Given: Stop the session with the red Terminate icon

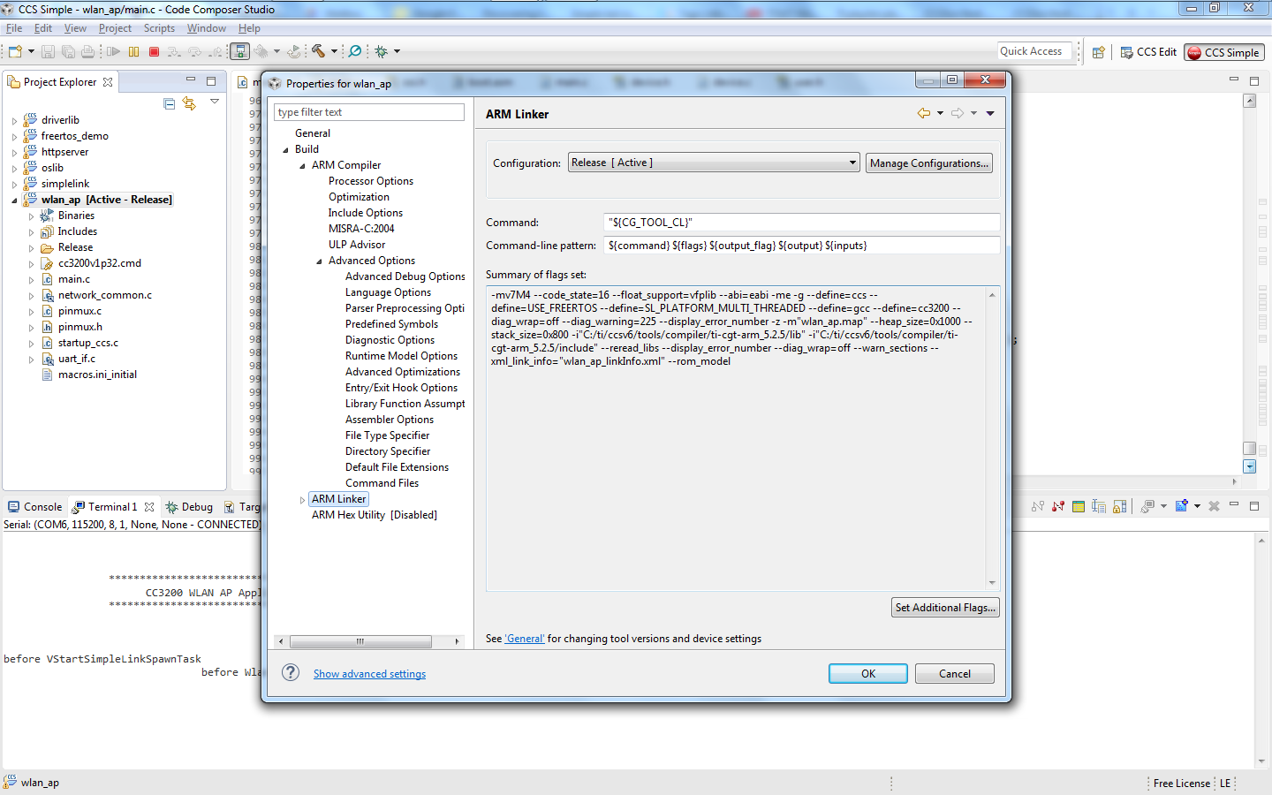Looking at the screenshot, I should [154, 51].
